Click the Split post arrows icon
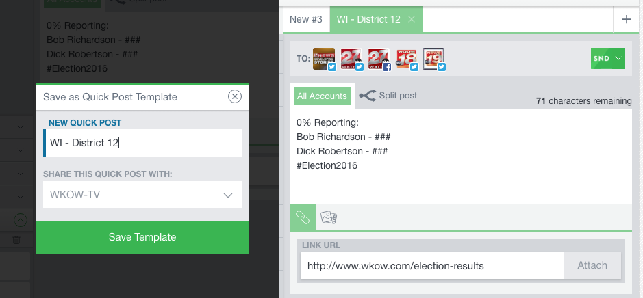This screenshot has height=298, width=643. pos(368,96)
